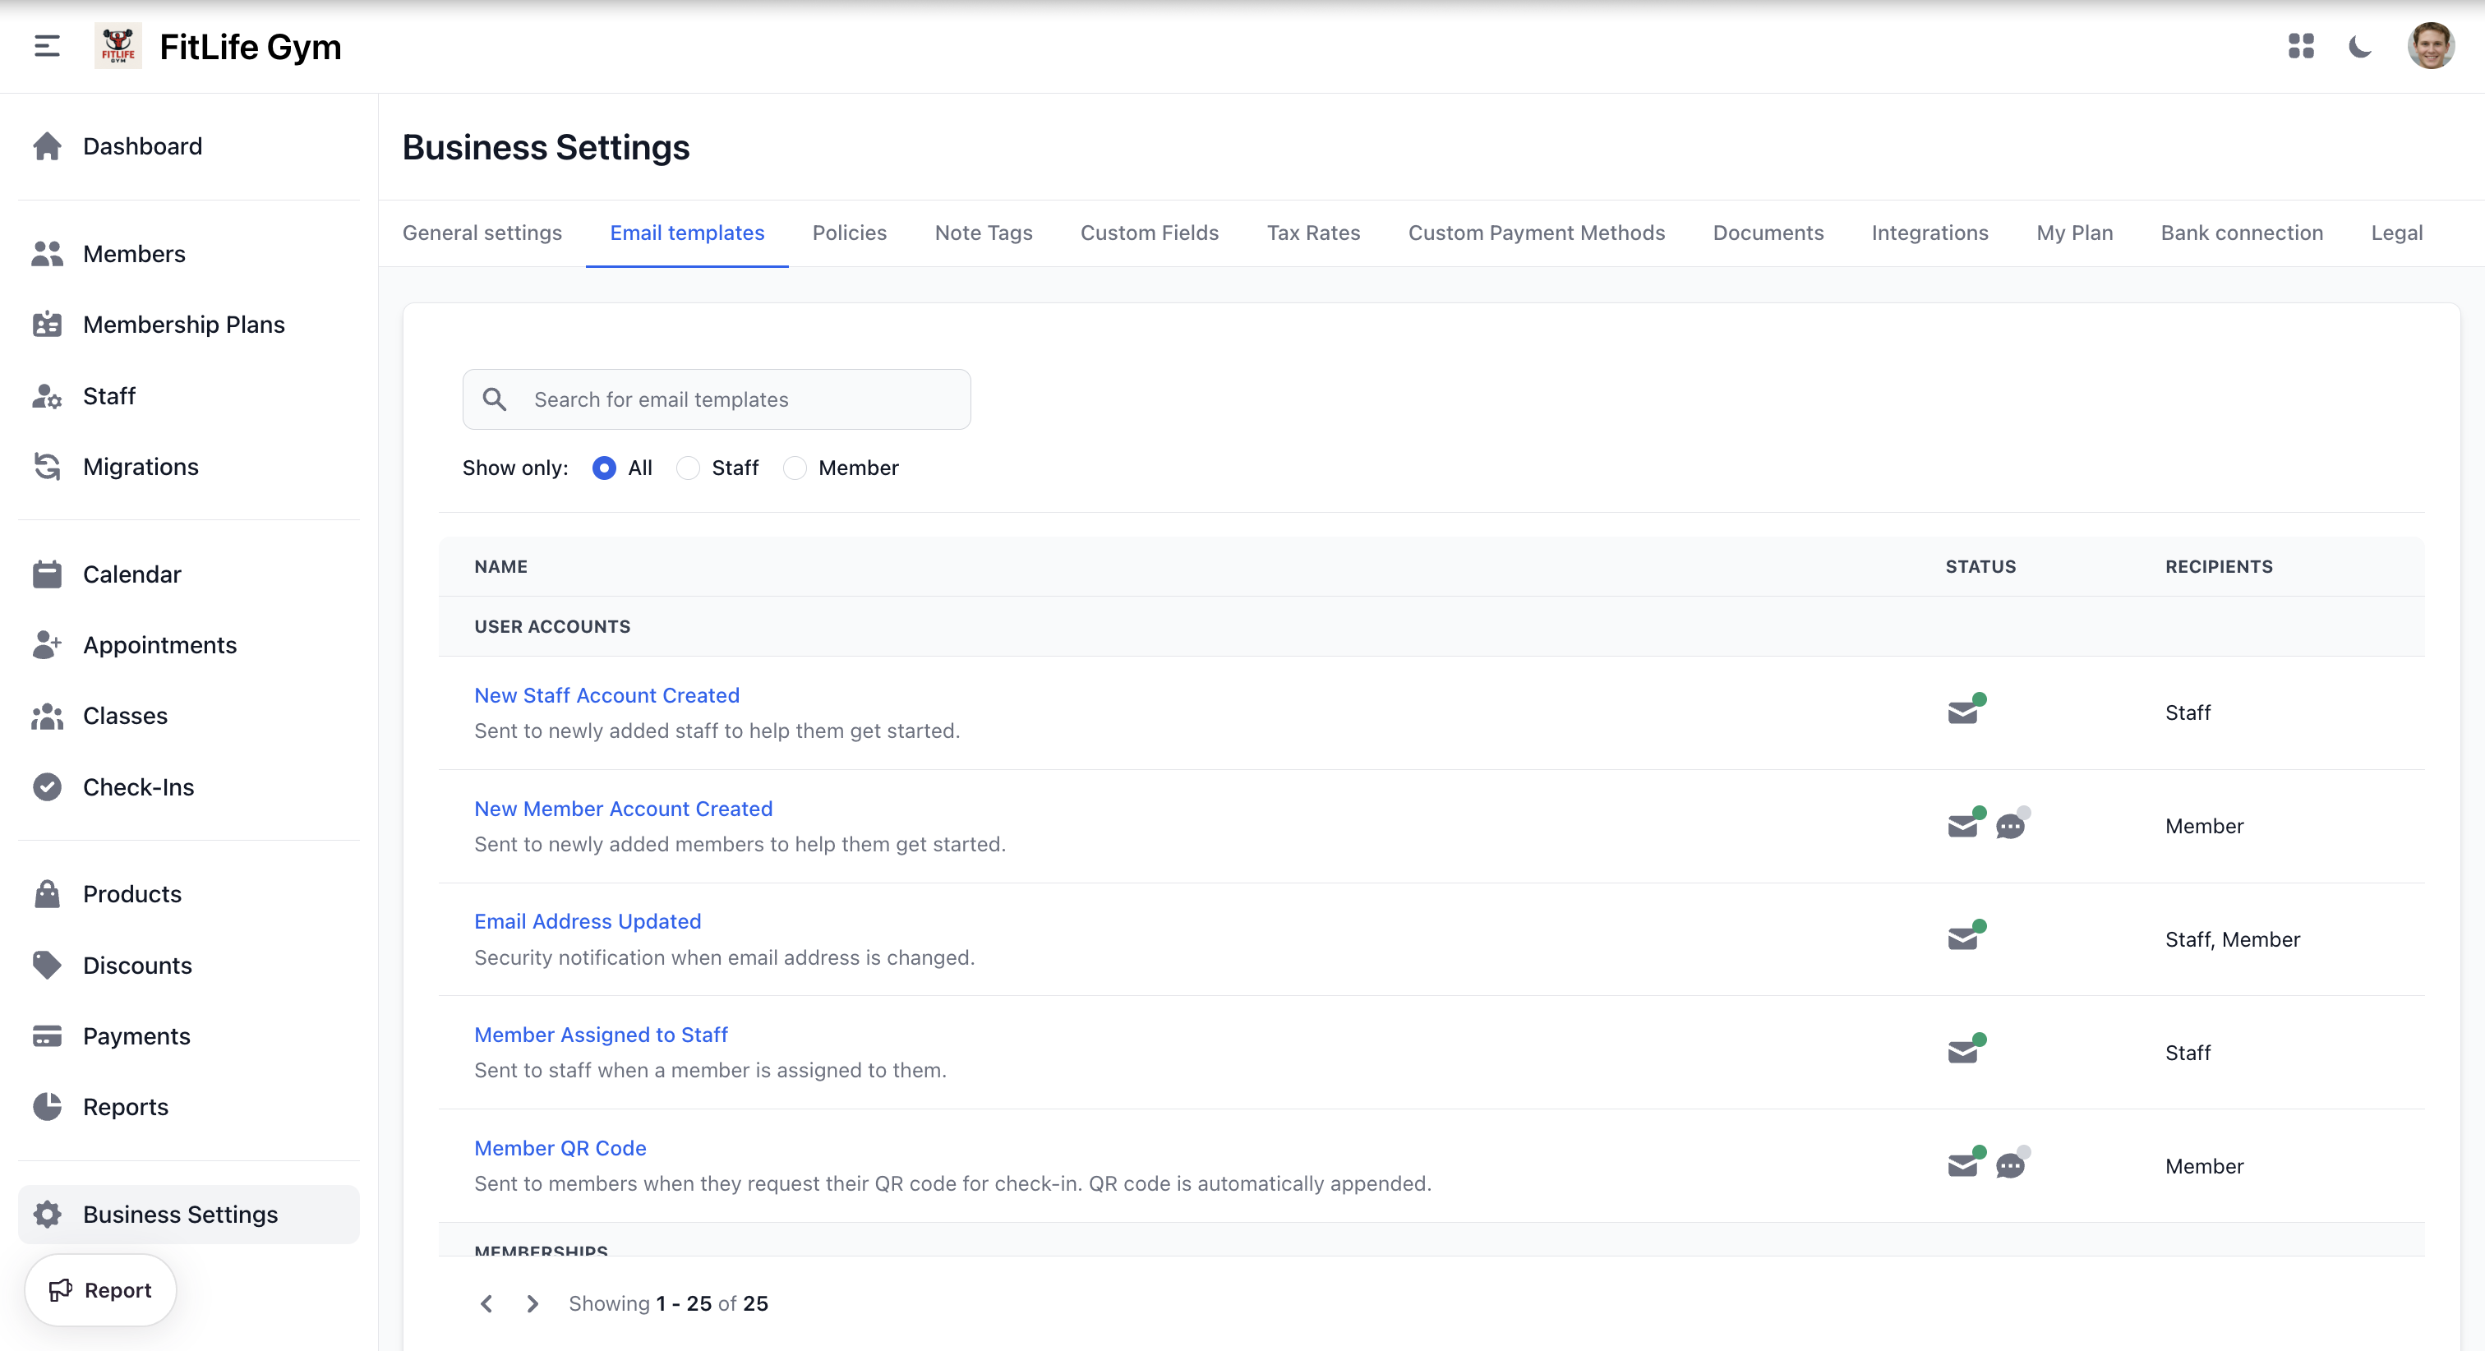The height and width of the screenshot is (1351, 2485).
Task: Go to the previous page of templates
Action: [487, 1303]
